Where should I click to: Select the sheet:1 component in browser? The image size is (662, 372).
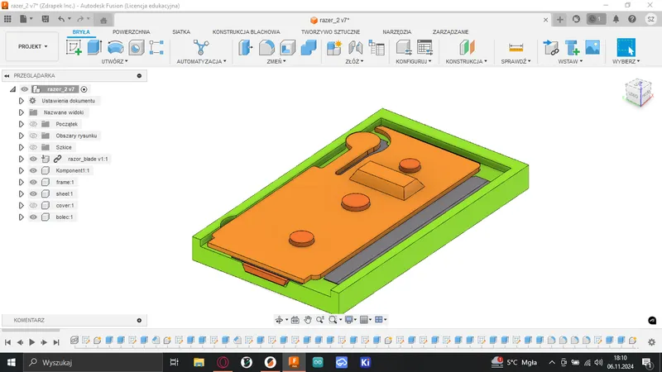coord(65,193)
